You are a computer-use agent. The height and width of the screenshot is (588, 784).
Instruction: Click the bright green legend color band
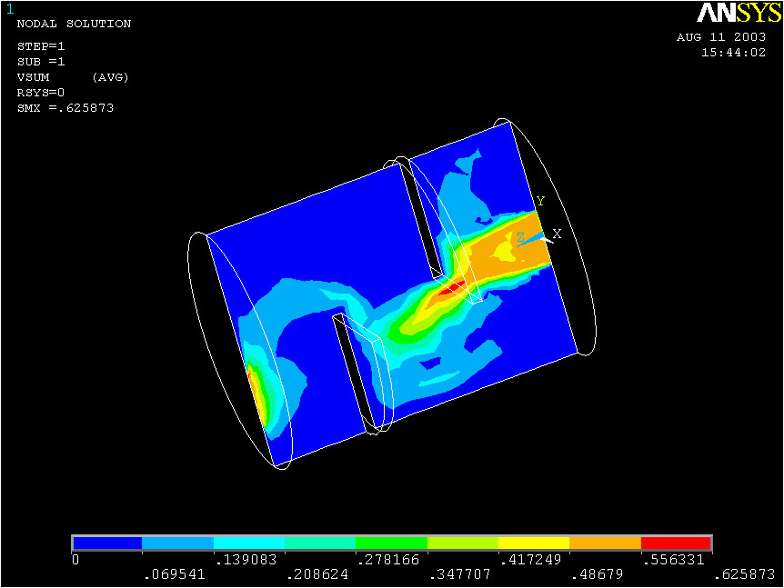pyautogui.click(x=391, y=543)
